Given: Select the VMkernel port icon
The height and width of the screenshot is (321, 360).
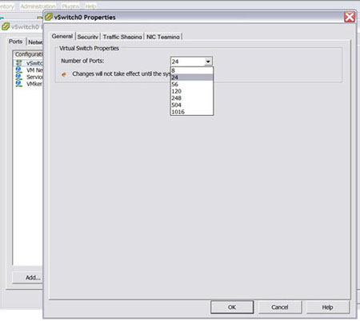Looking at the screenshot, I should coord(18,84).
